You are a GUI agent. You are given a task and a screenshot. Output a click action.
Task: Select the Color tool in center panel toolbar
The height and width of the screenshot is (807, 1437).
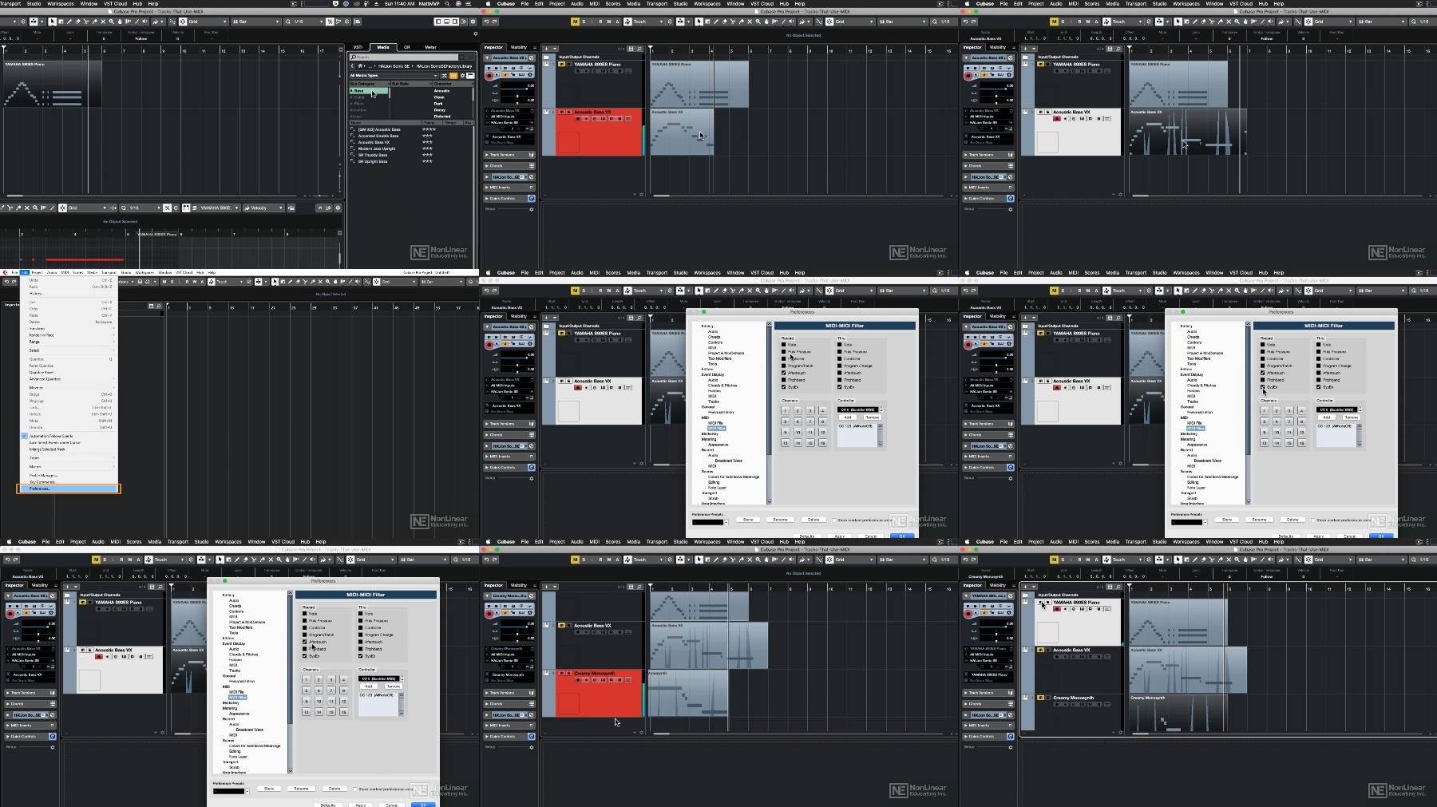(802, 291)
